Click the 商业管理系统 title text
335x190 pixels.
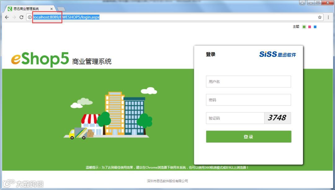pos(92,61)
